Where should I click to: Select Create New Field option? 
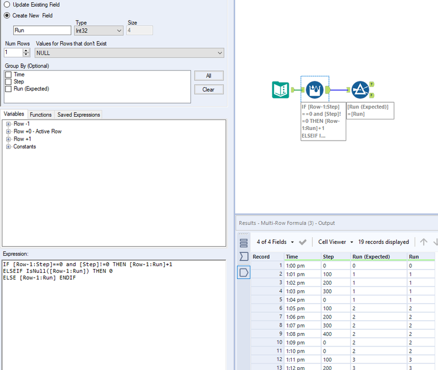(x=7, y=16)
